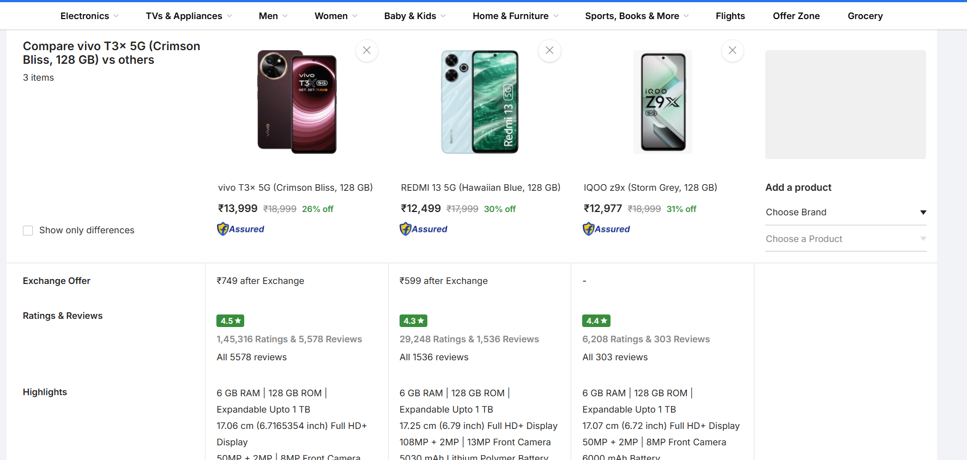The width and height of the screenshot is (967, 460).
Task: Click Assured badge under IQOO z9x
Action: (x=606, y=229)
